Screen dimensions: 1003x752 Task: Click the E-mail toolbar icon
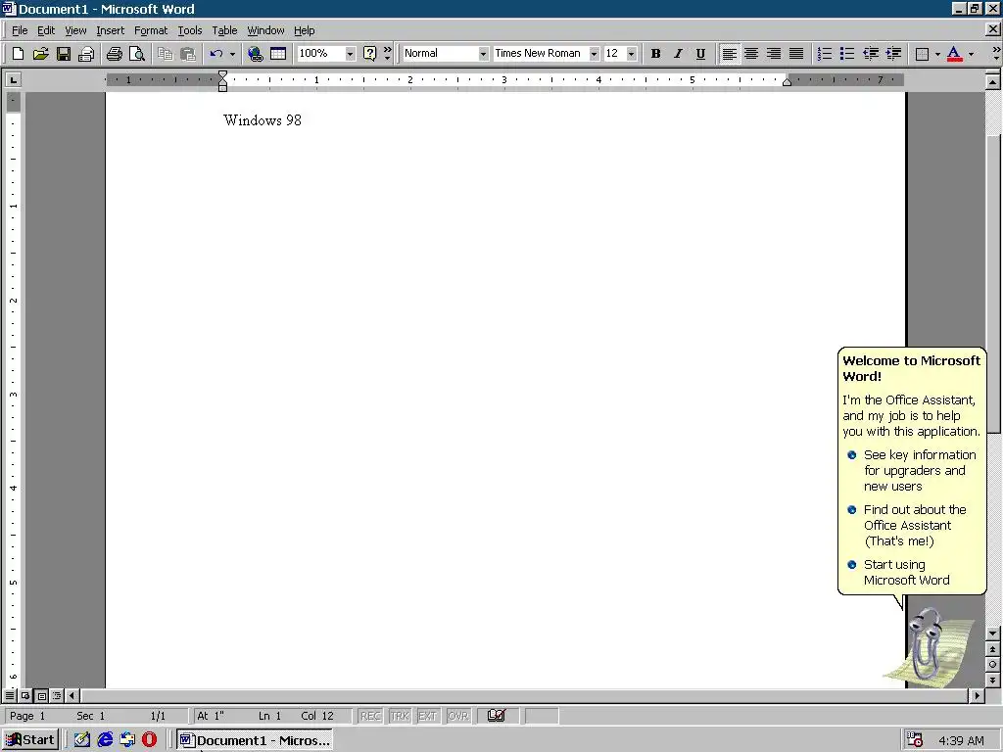86,54
